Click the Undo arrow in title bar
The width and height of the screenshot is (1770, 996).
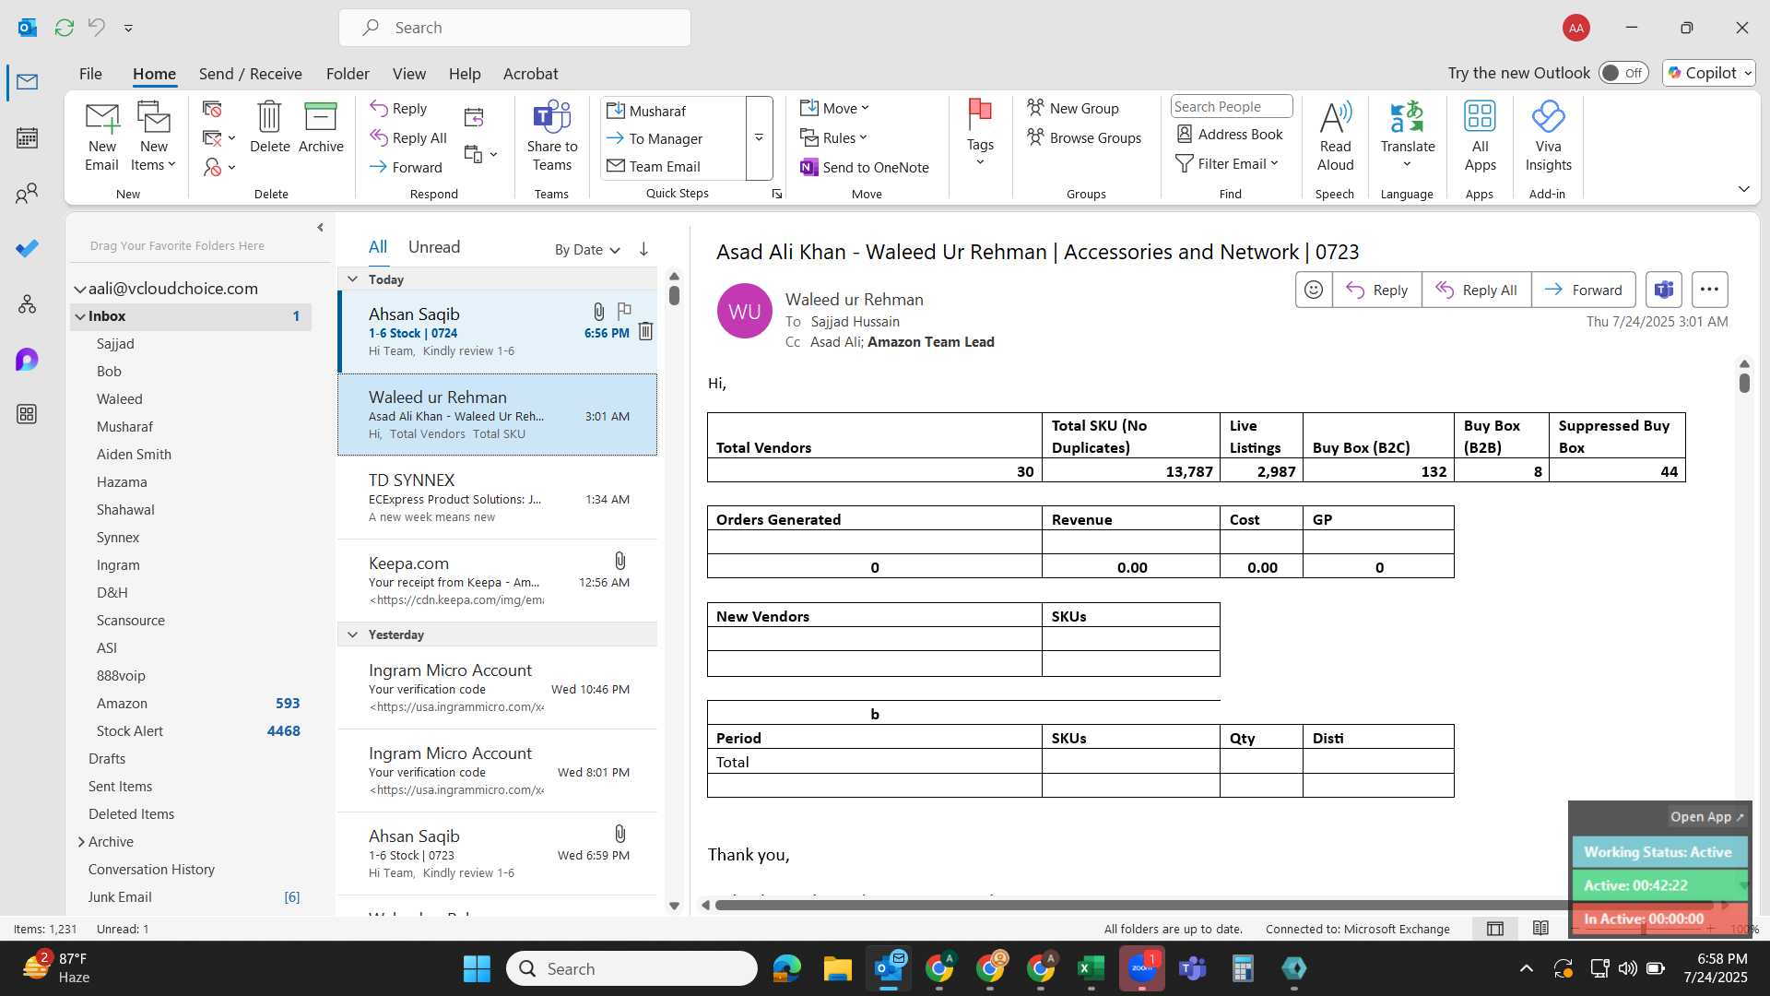click(x=96, y=28)
